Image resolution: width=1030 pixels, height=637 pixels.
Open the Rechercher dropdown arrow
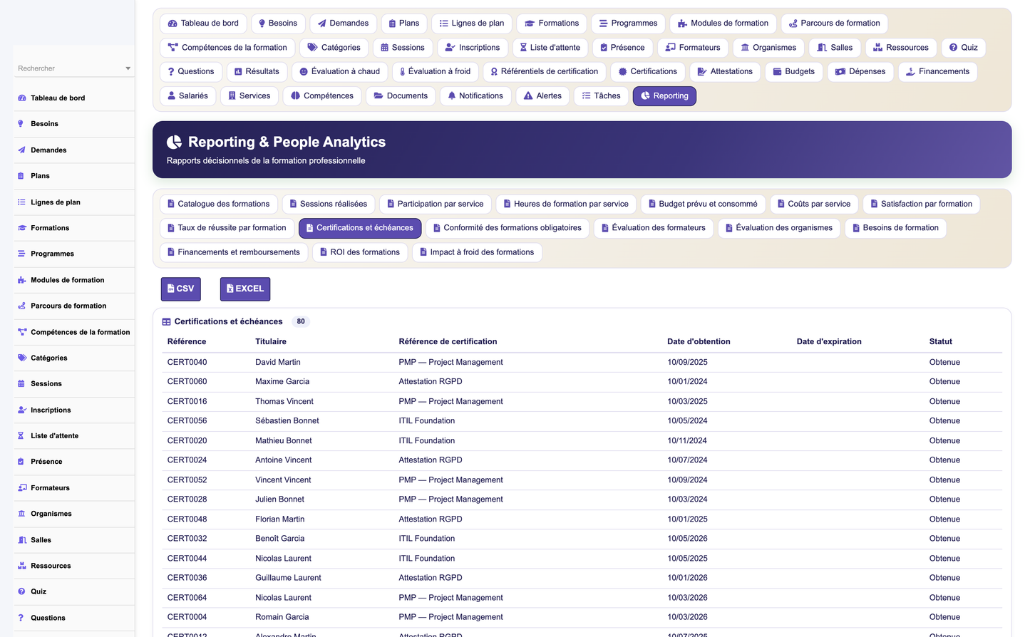(x=128, y=69)
